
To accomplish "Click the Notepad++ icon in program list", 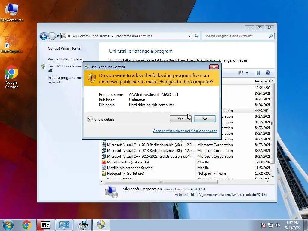I will (x=104, y=174).
